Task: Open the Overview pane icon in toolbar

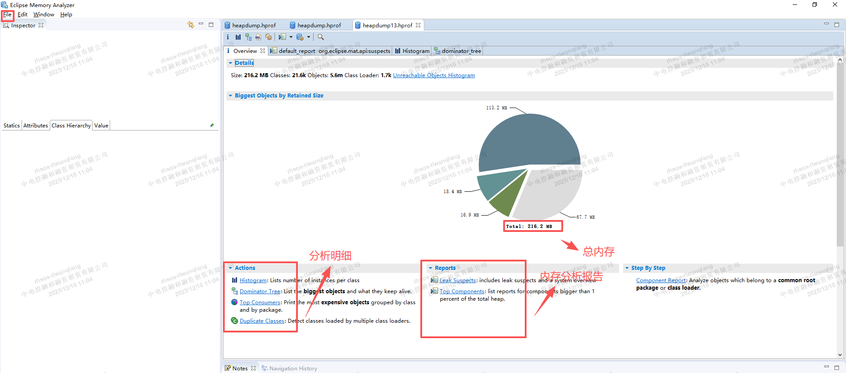Action: coord(228,37)
